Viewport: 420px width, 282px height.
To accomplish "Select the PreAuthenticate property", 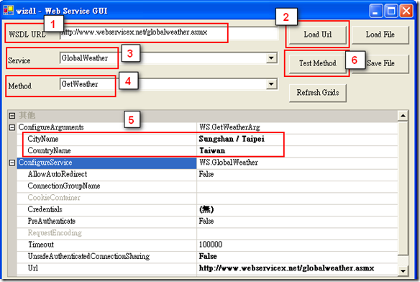I will click(x=52, y=222).
